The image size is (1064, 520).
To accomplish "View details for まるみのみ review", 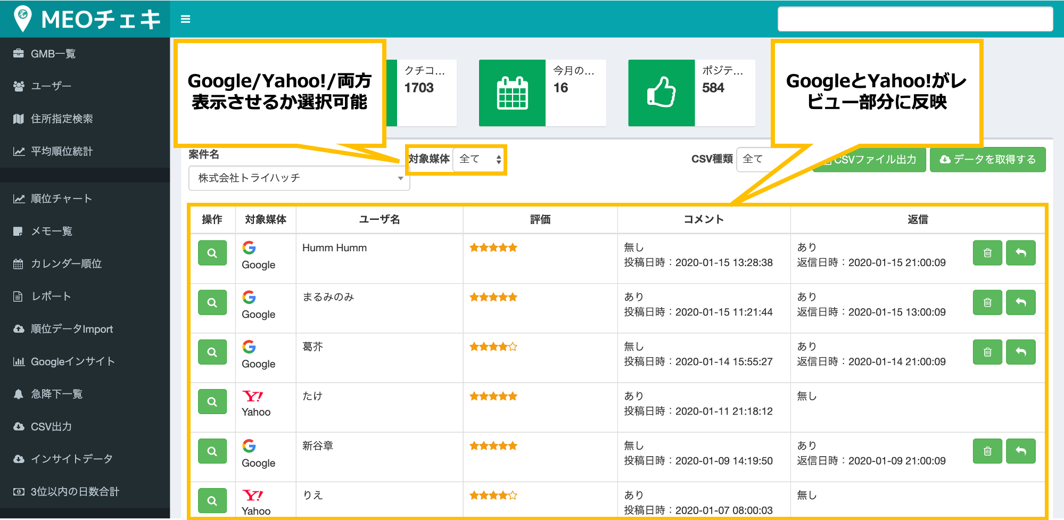I will [212, 302].
